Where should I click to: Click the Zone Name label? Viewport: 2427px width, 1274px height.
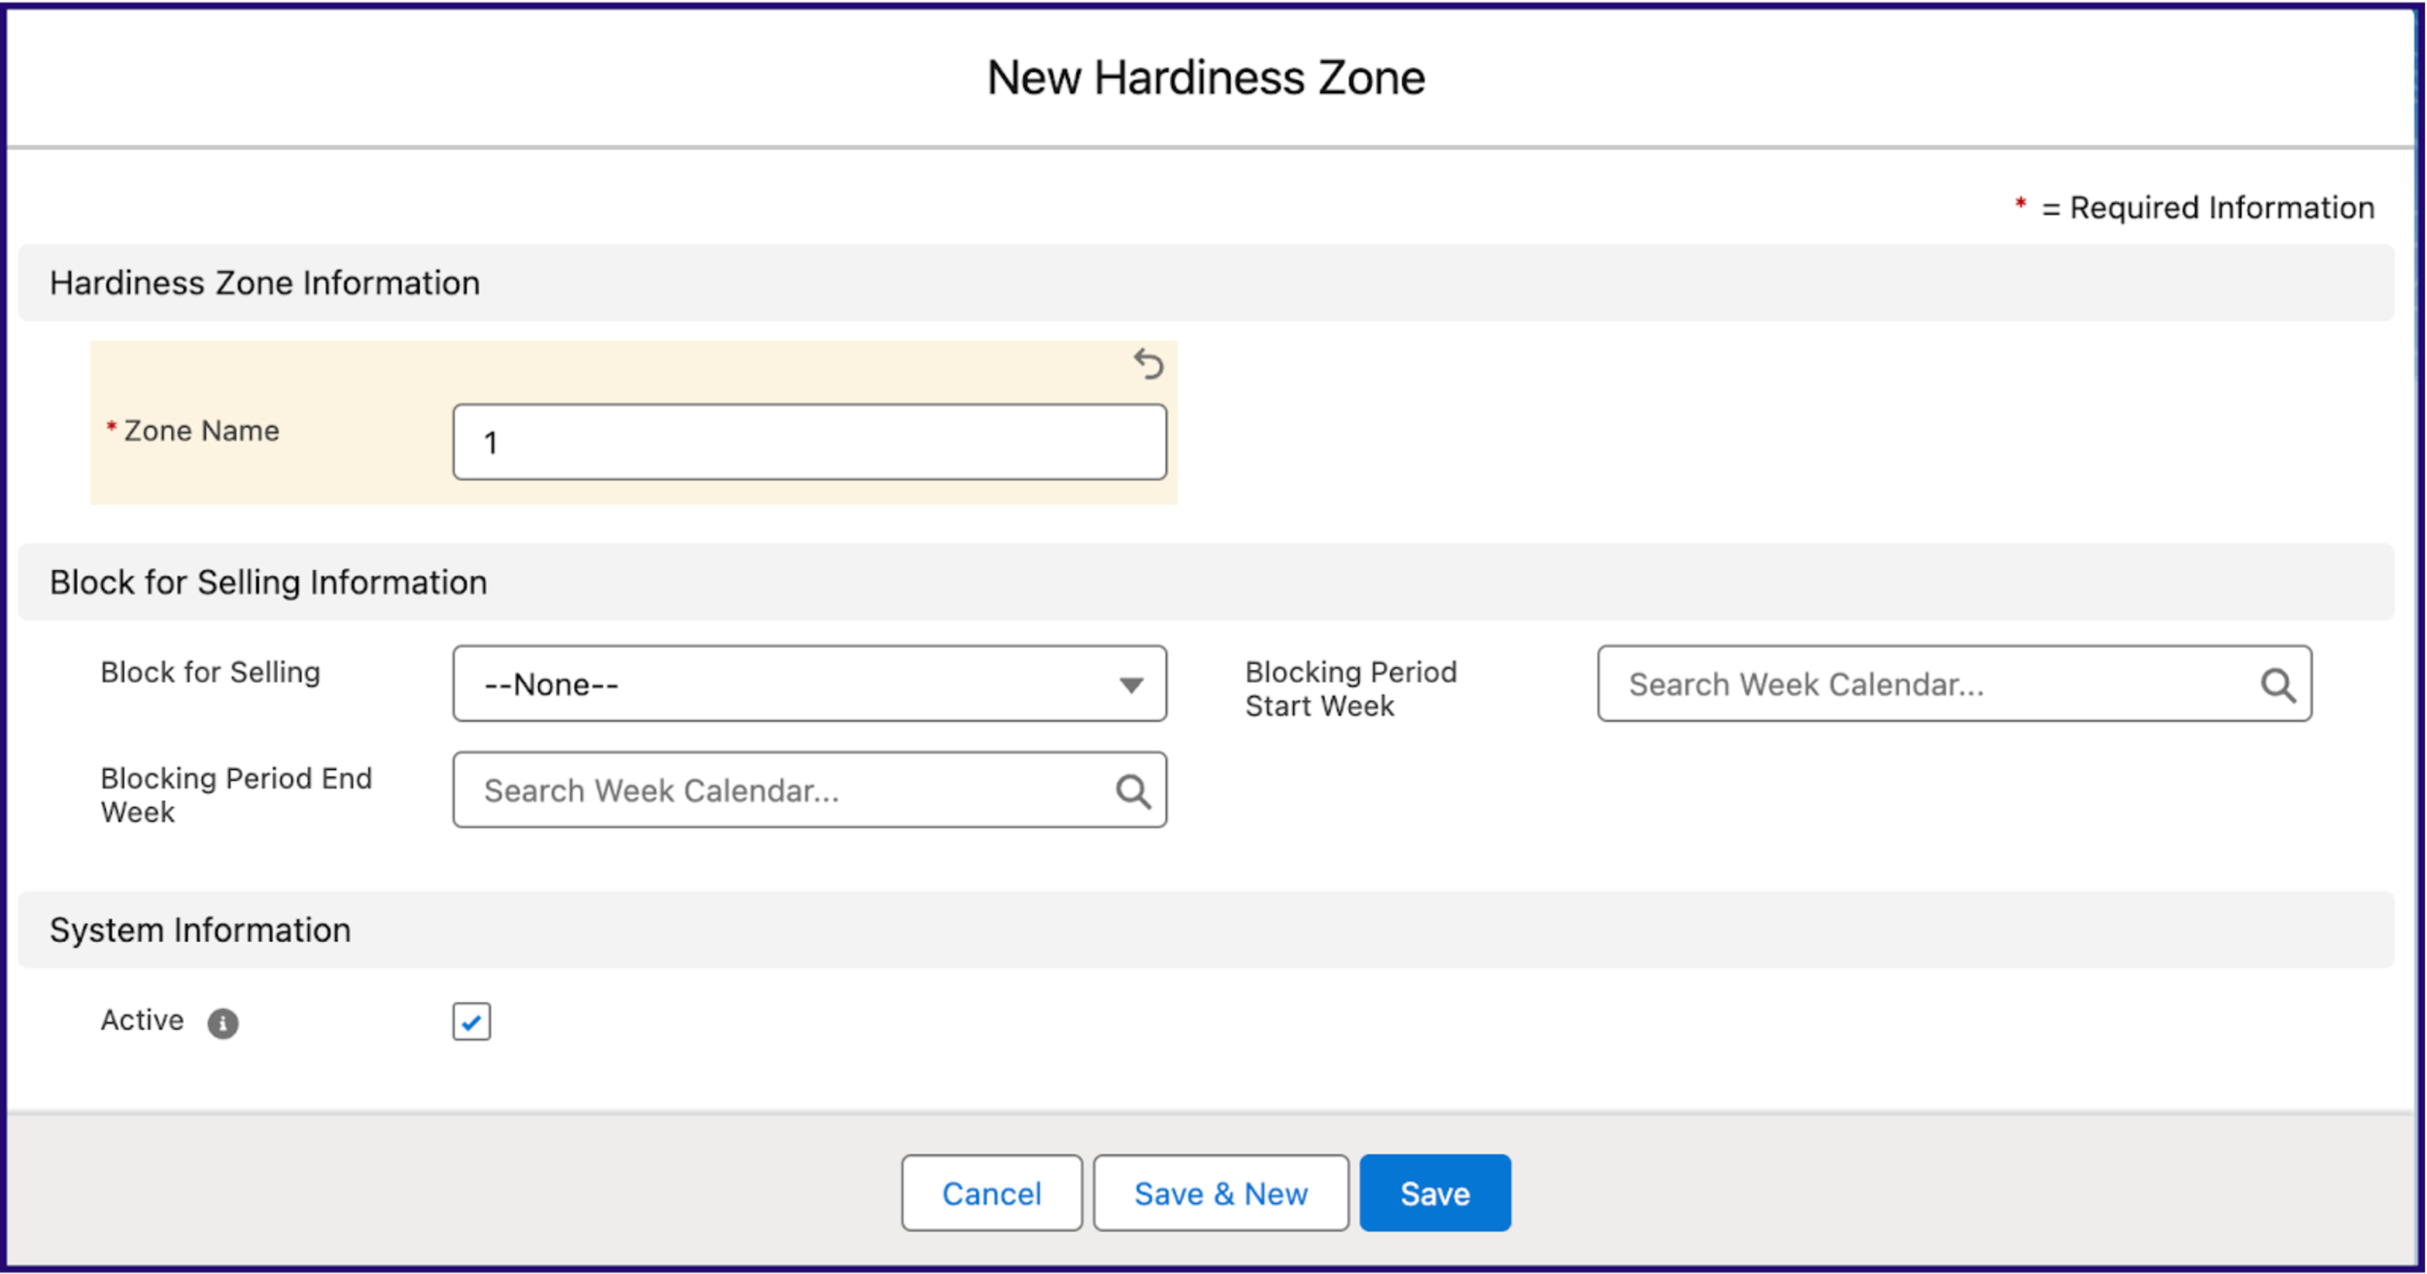[201, 430]
